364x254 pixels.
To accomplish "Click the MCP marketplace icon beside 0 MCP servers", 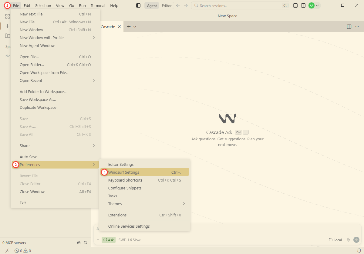I will pos(79,242).
